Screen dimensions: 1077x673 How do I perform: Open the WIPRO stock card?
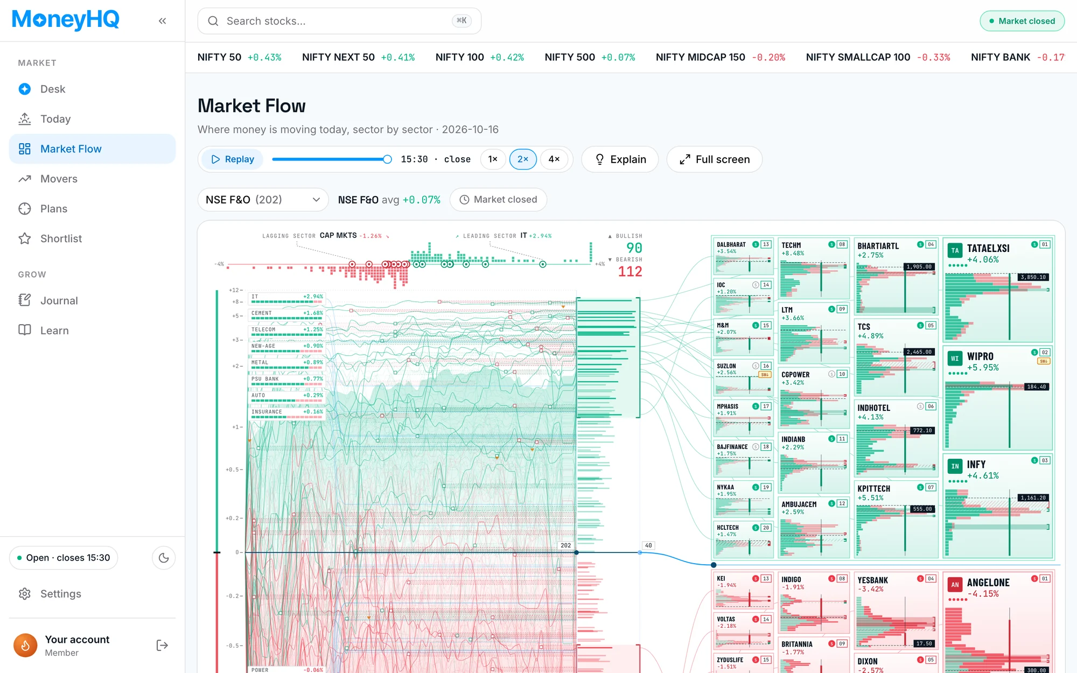tap(998, 398)
